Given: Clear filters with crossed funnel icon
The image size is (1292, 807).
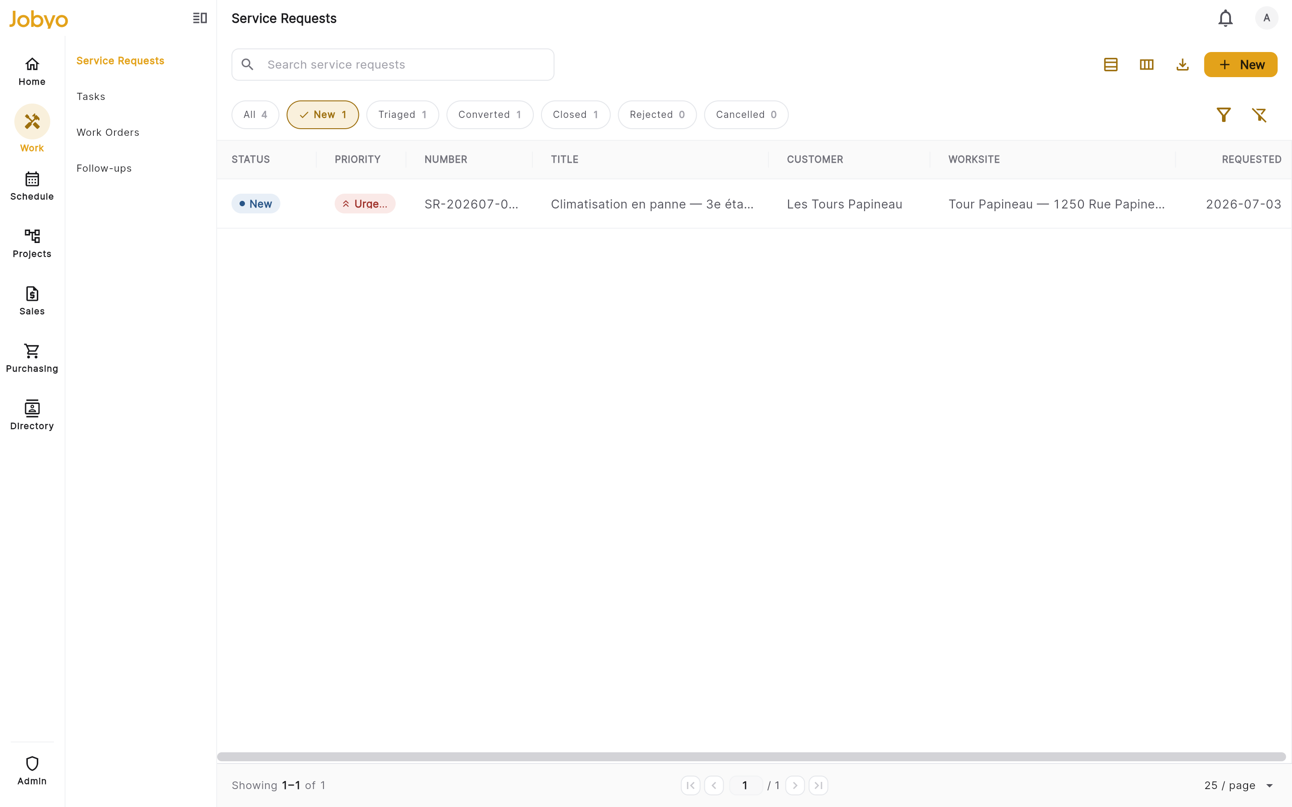Looking at the screenshot, I should [1259, 115].
